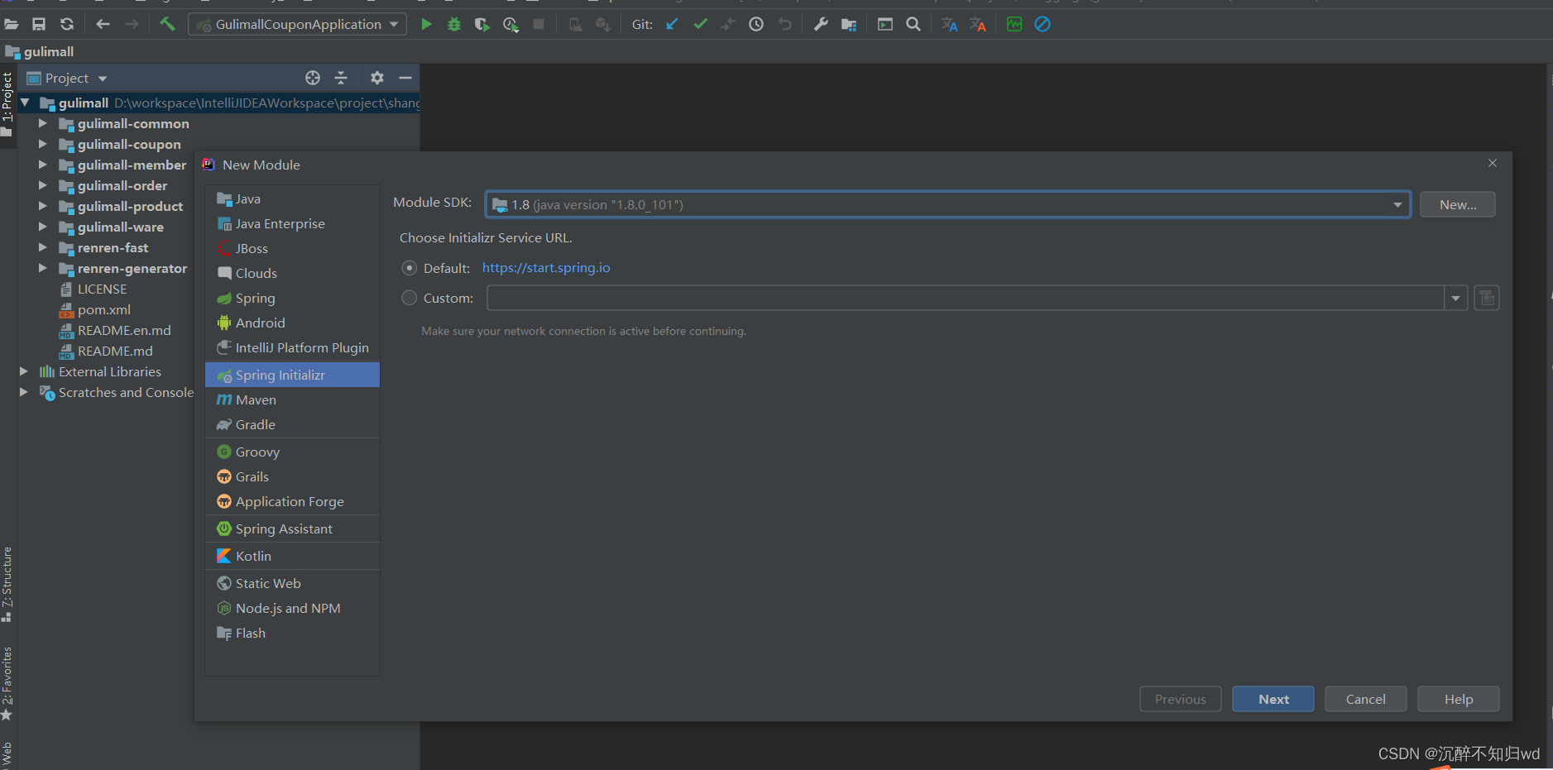Select Kotlin module type

click(x=292, y=556)
